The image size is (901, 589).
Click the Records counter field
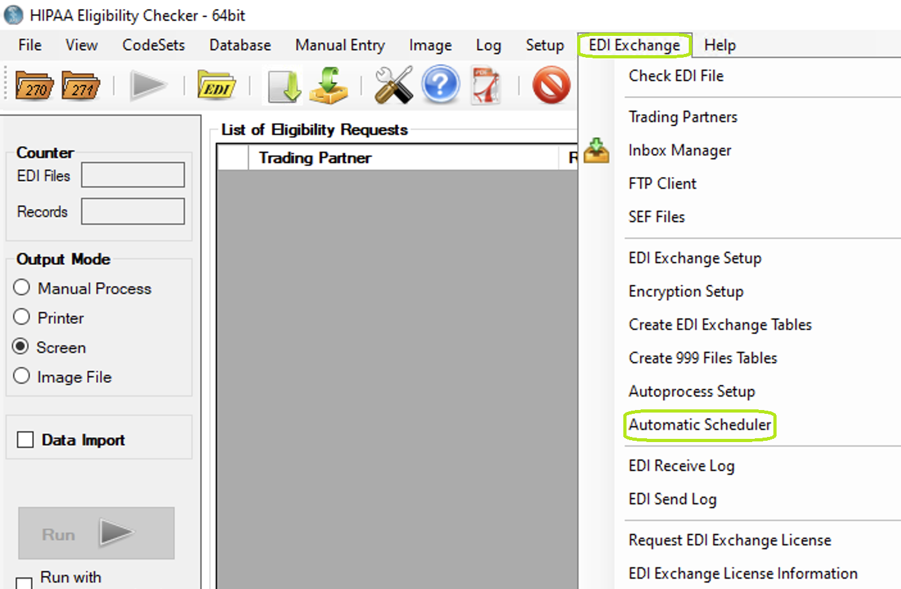click(x=133, y=211)
